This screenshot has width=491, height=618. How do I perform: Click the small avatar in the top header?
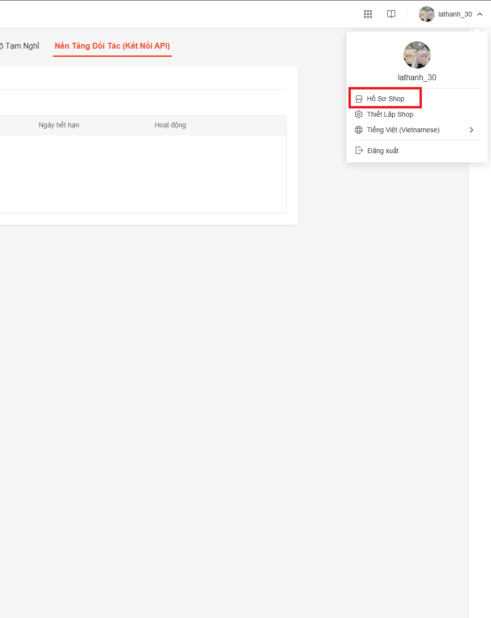(x=426, y=14)
